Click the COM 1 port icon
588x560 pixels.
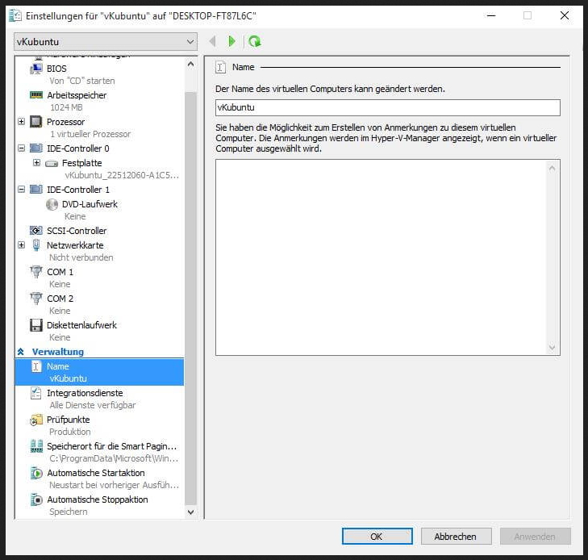(x=36, y=272)
